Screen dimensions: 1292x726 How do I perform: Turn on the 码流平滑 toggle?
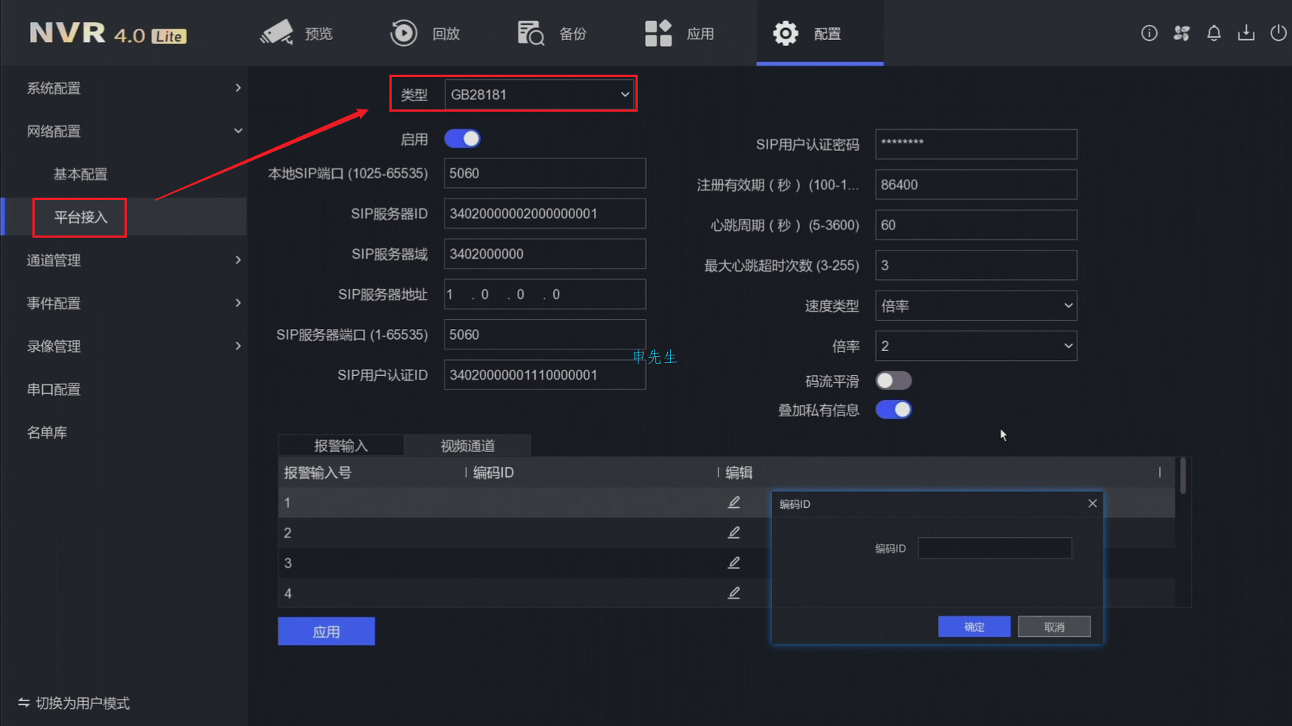tap(894, 380)
